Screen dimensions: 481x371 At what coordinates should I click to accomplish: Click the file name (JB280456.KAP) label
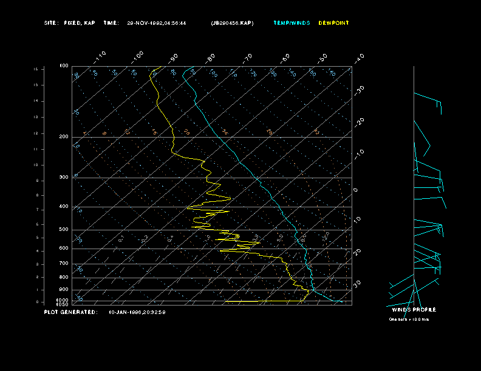click(x=232, y=23)
